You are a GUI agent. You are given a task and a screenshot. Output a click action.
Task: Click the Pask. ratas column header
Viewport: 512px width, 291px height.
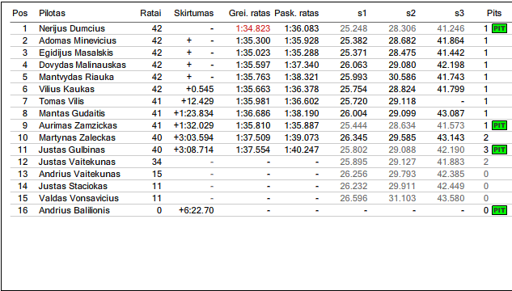click(297, 13)
